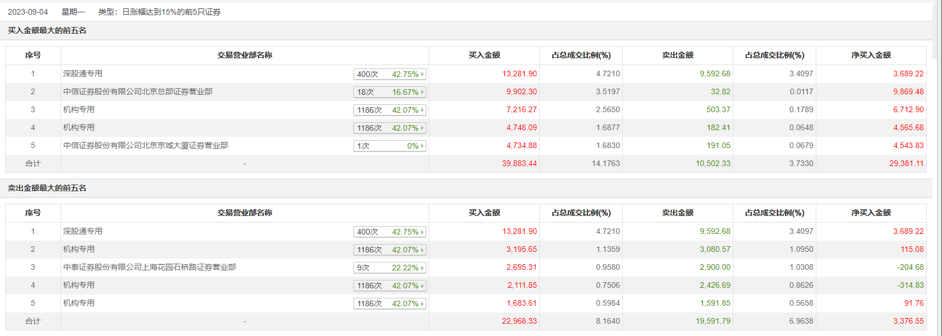This screenshot has width=942, height=336.
Task: Open 中信证券股份有限公司北京京城大厦证券营业部 link
Action: (x=146, y=145)
